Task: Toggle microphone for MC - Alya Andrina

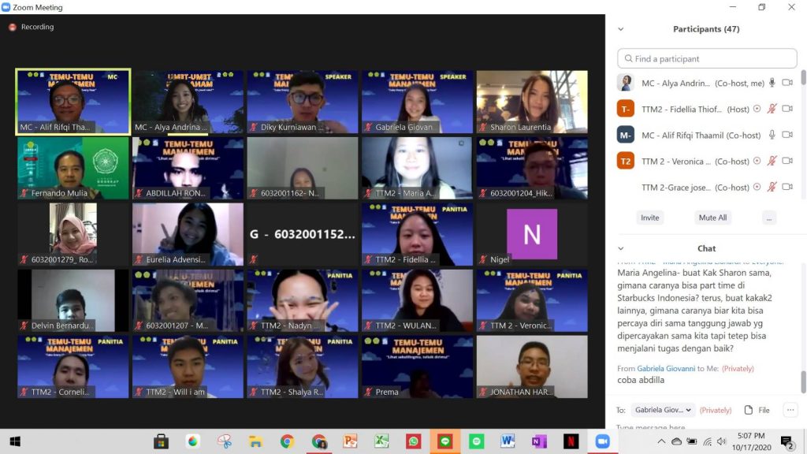Action: (772, 83)
